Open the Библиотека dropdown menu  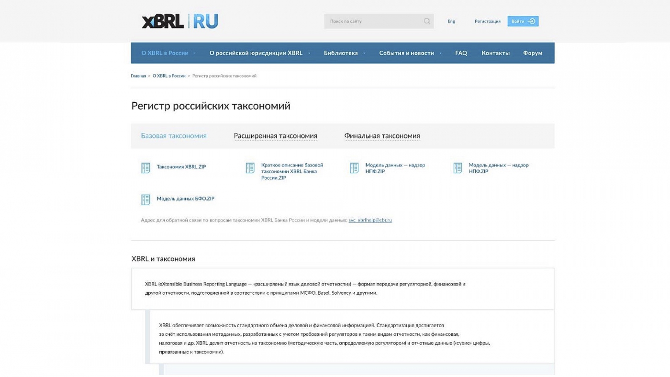344,53
